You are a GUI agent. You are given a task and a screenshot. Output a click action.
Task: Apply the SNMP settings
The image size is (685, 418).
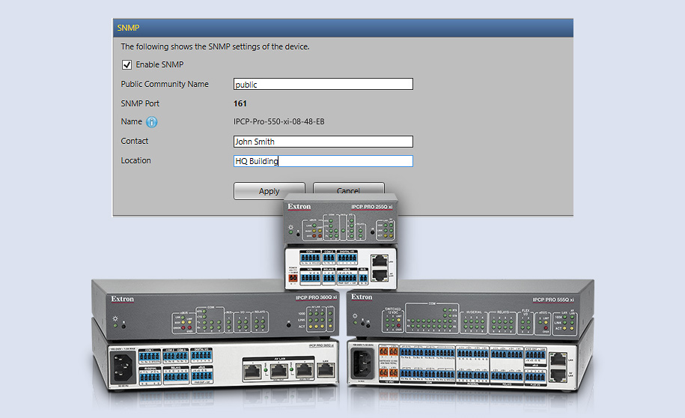(269, 190)
